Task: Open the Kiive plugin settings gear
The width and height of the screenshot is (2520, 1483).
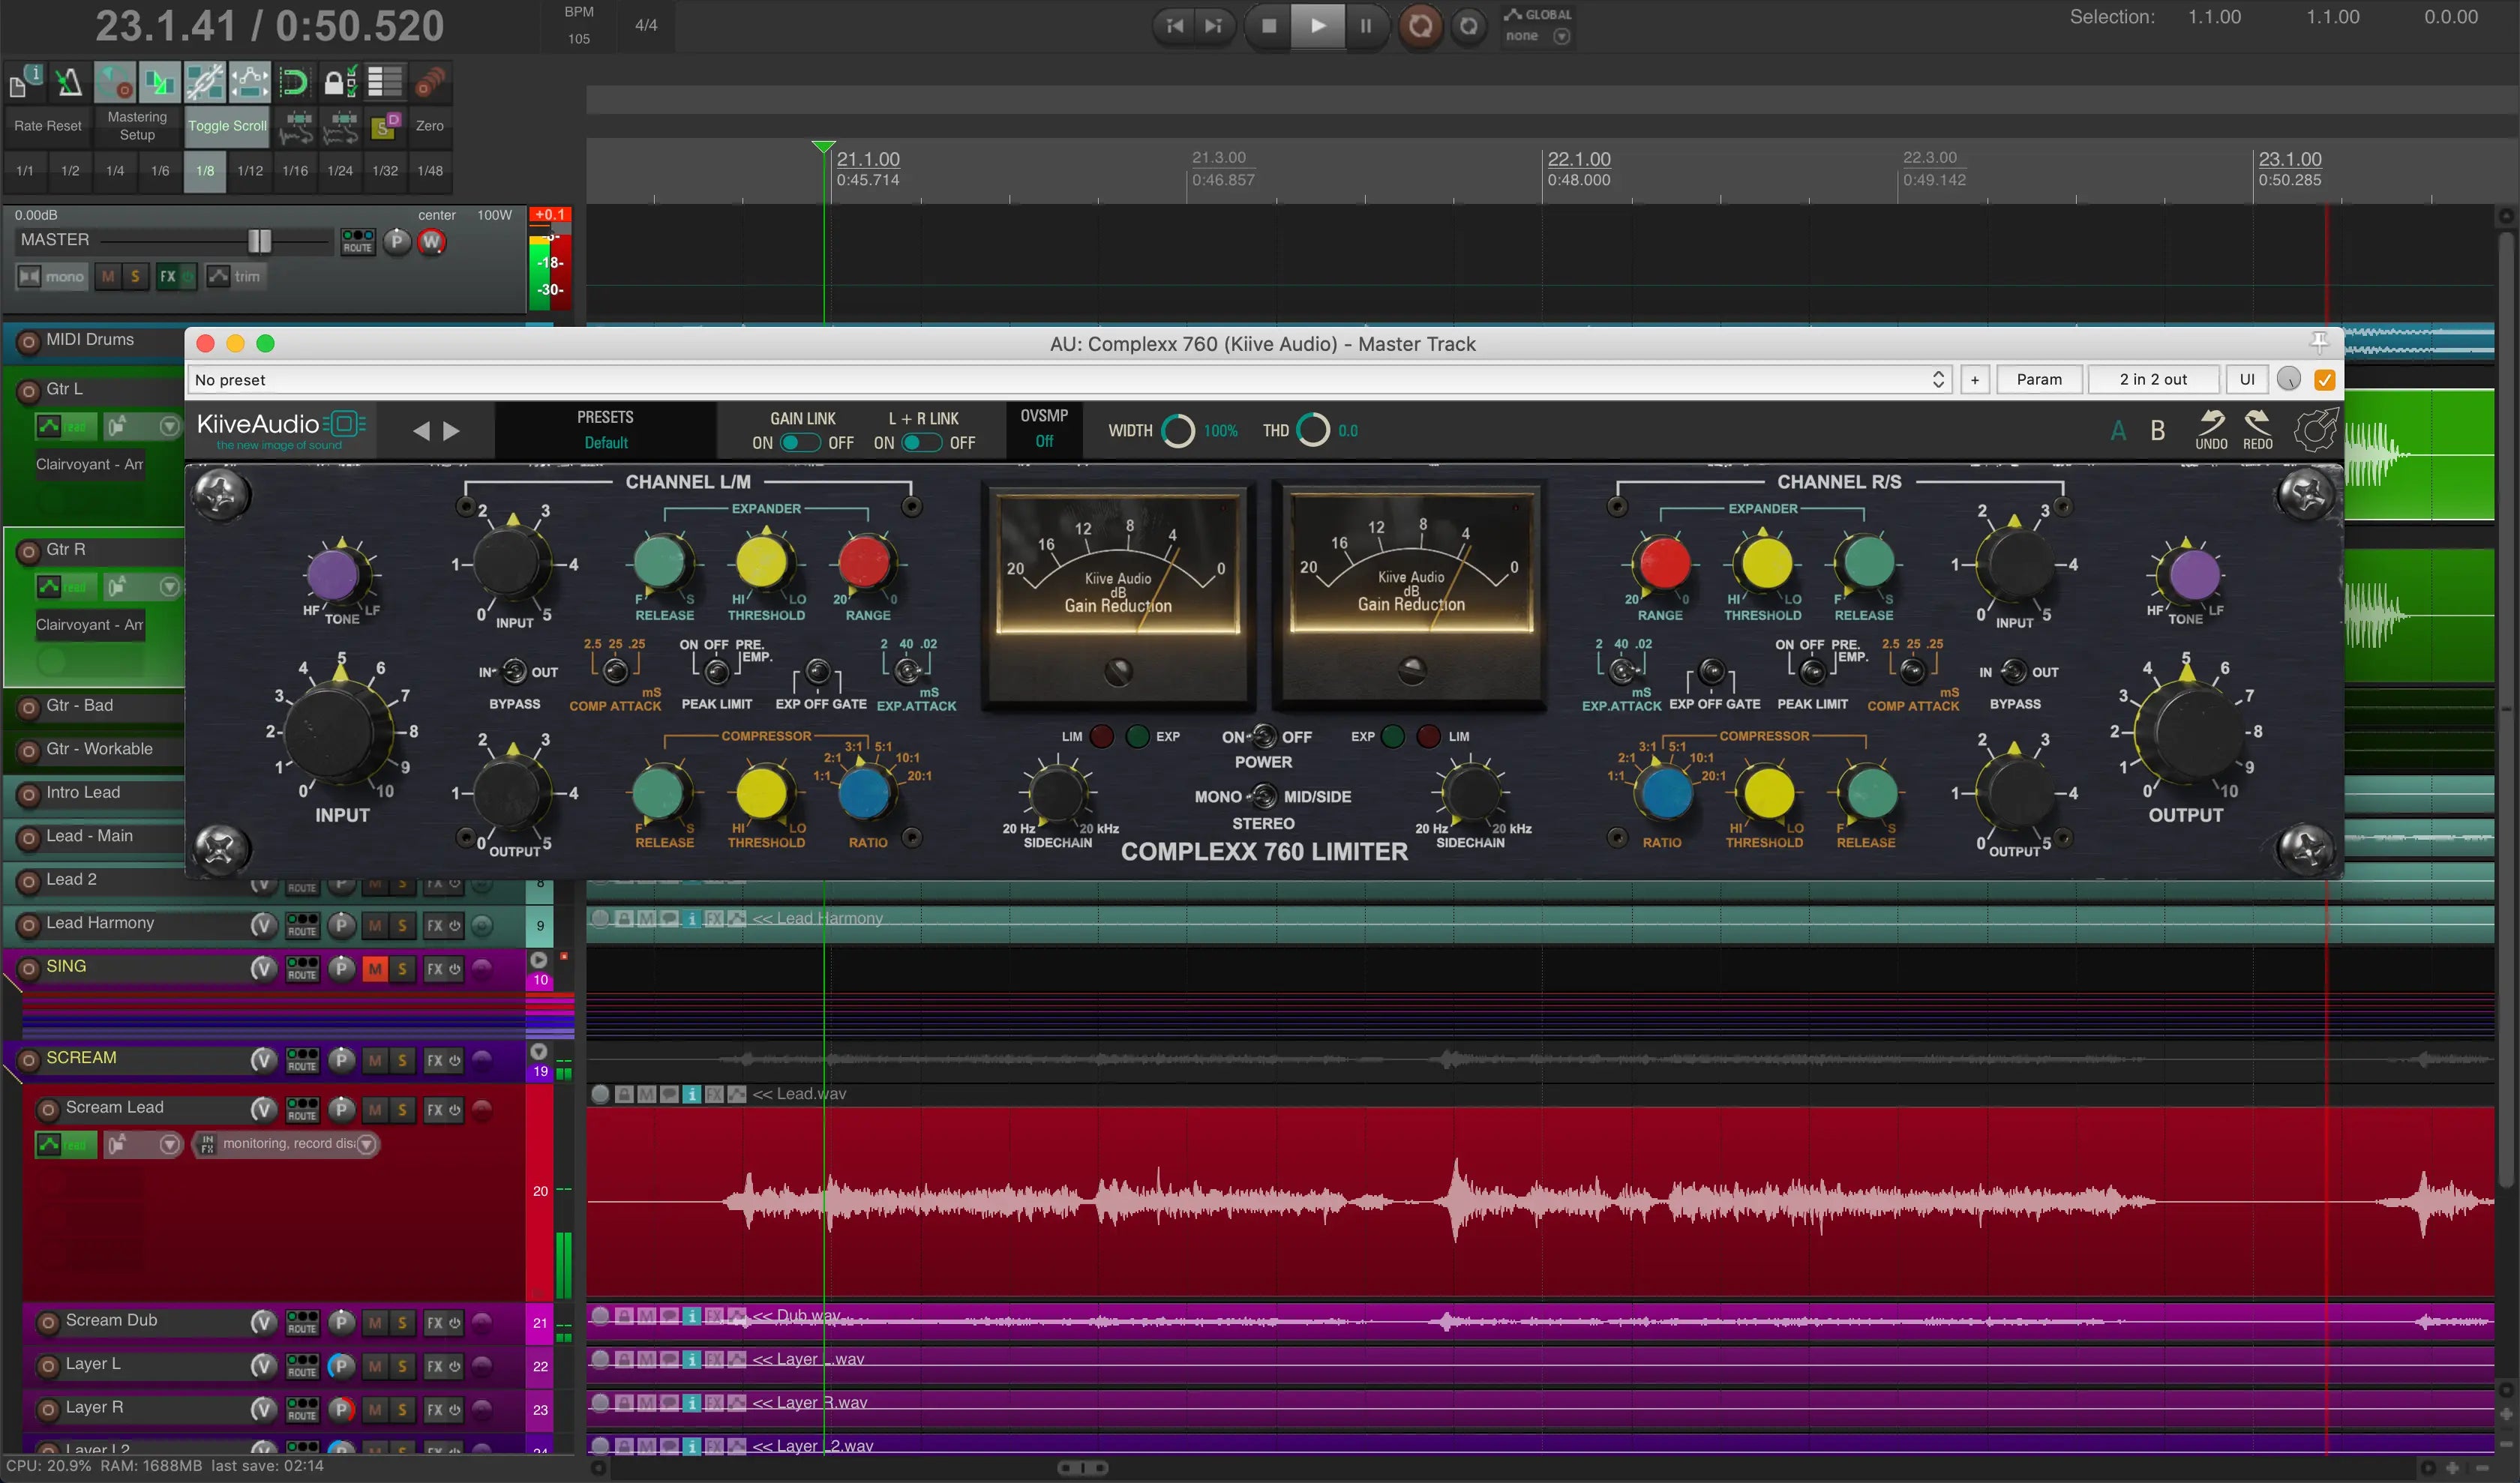Action: (2316, 430)
